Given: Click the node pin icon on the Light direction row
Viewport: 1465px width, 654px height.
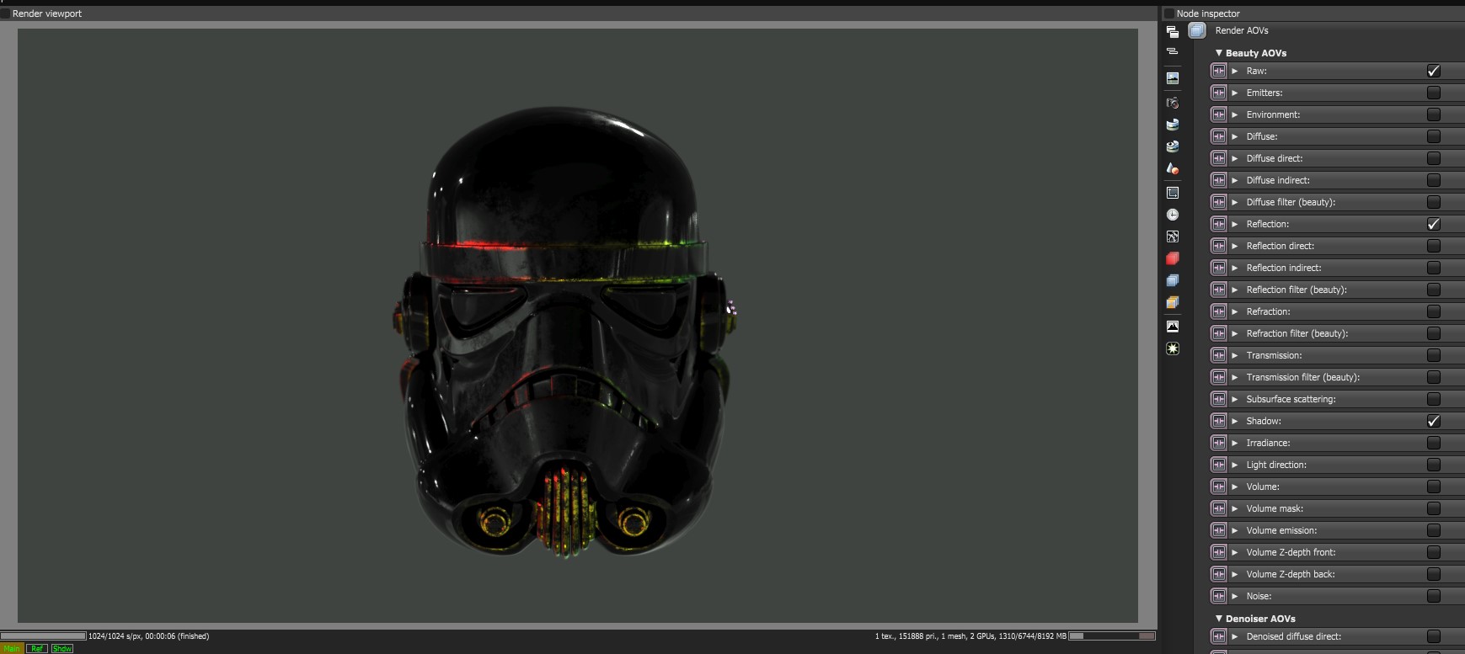Looking at the screenshot, I should pos(1218,465).
